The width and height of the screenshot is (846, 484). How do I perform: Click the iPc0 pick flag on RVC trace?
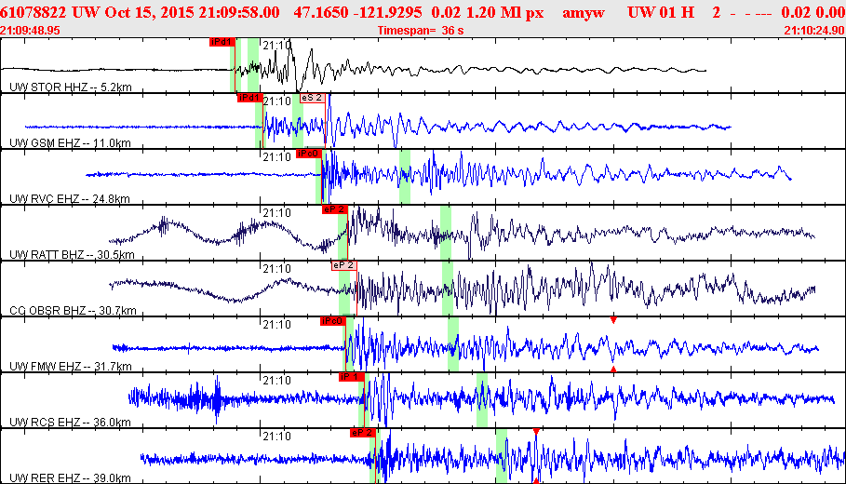tap(308, 154)
